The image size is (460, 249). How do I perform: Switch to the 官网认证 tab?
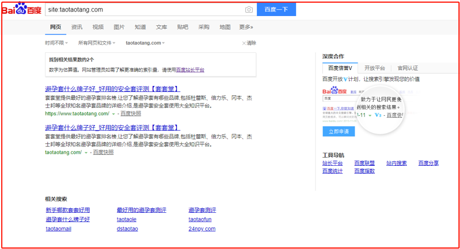click(x=408, y=68)
